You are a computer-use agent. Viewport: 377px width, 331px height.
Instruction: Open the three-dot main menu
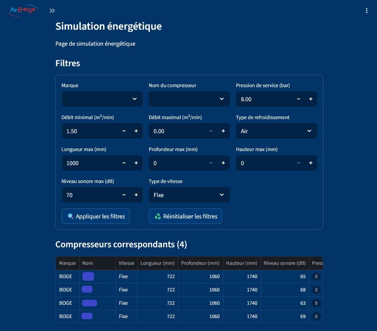(366, 11)
